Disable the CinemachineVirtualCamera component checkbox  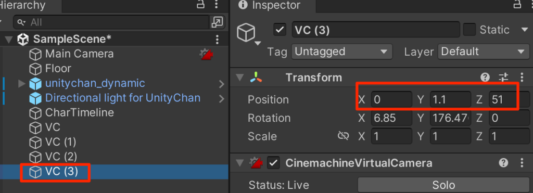tap(274, 163)
